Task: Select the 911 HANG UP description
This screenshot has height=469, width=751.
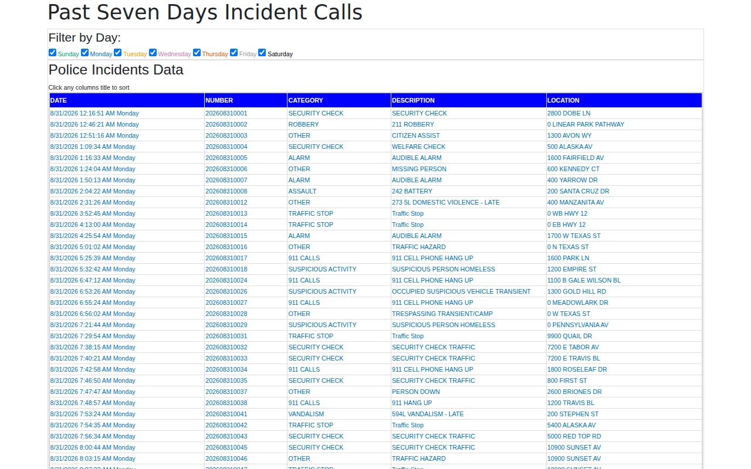Action: 412,403
